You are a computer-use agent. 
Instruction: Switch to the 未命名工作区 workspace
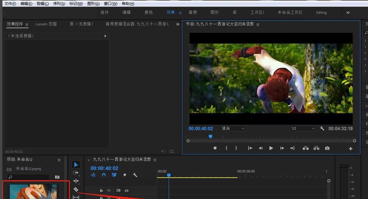pos(290,12)
